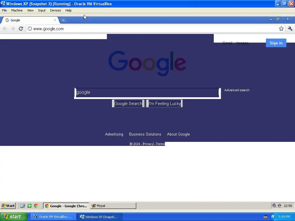This screenshot has height=221, width=295.
Task: Open the Chrome wrench settings menu
Action: click(290, 28)
